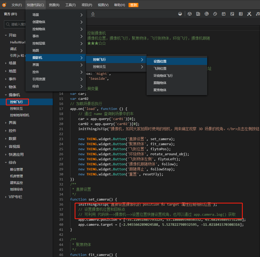Select 创建物体 menu entry
260x257 pixels.
click(56, 22)
